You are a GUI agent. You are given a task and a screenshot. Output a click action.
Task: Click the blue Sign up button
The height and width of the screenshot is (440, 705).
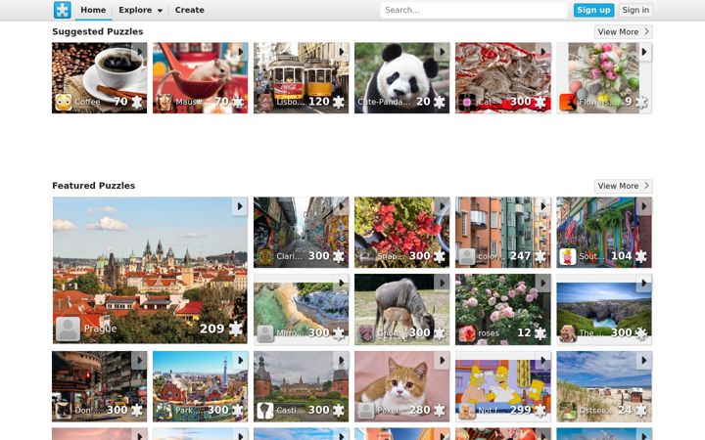coord(593,10)
